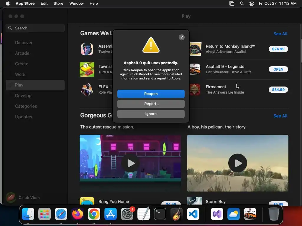This screenshot has height=226, width=302.
Task: Open Terminal from the Dock
Action: point(160,214)
